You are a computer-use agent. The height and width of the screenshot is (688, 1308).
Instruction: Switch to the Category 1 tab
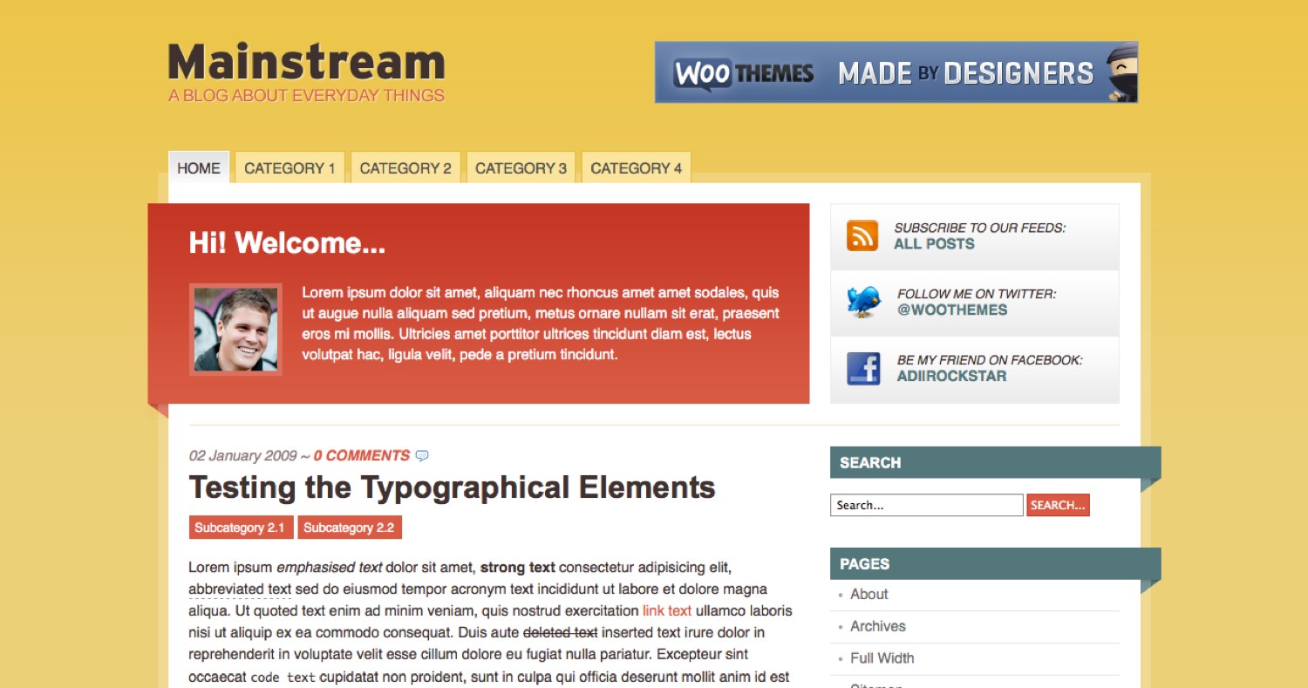(290, 168)
